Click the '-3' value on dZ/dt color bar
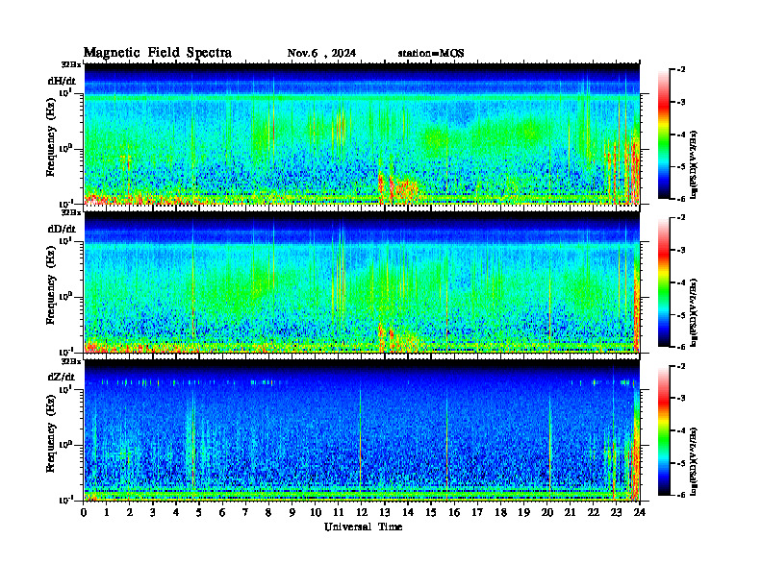The width and height of the screenshot is (762, 588). click(681, 399)
